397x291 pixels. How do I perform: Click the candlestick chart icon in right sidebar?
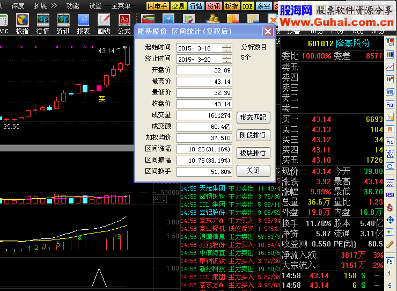390,79
